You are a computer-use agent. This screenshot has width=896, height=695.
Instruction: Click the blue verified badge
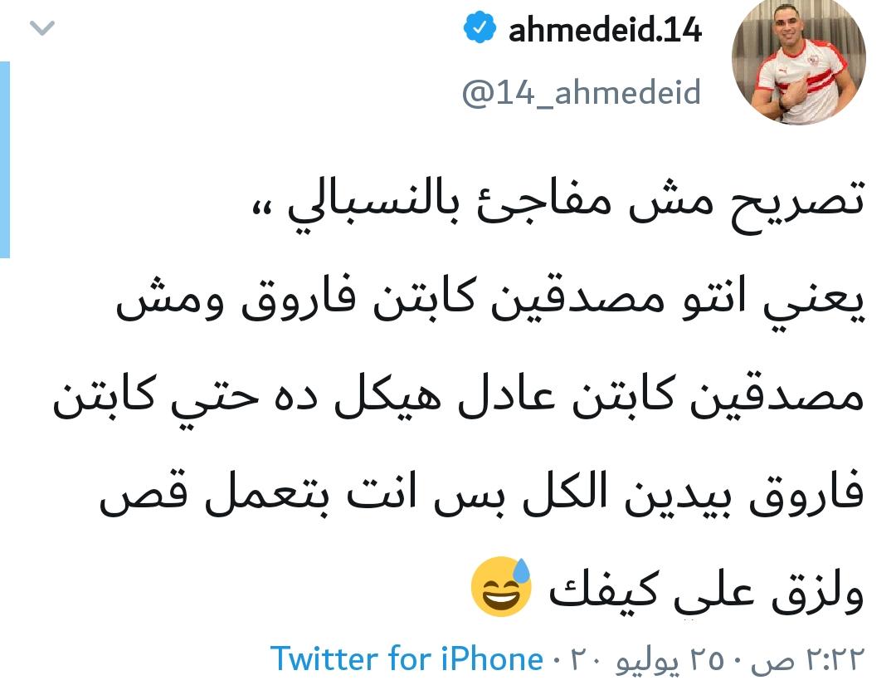(479, 28)
